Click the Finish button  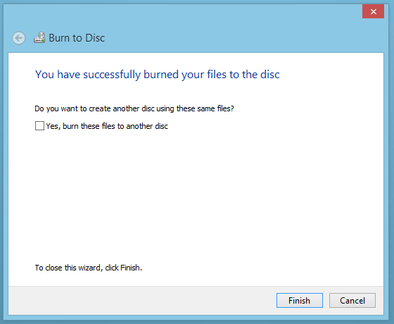pyautogui.click(x=300, y=300)
